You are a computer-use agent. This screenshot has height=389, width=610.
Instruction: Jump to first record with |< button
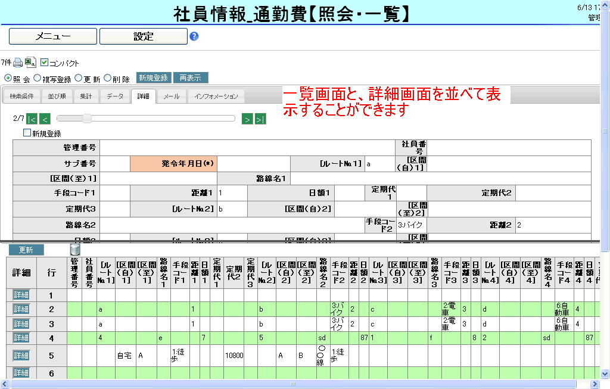point(32,119)
